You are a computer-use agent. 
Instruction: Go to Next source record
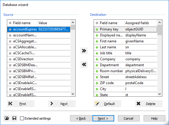click(62, 104)
